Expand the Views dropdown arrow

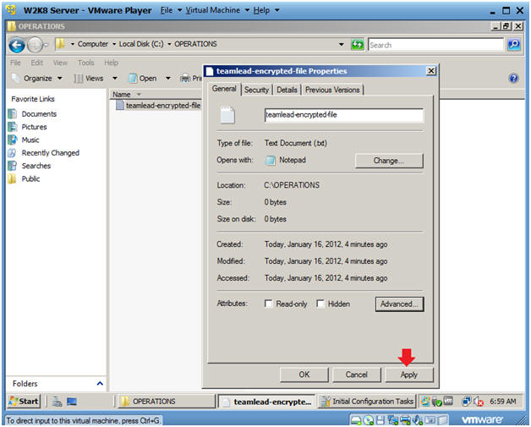click(x=115, y=79)
